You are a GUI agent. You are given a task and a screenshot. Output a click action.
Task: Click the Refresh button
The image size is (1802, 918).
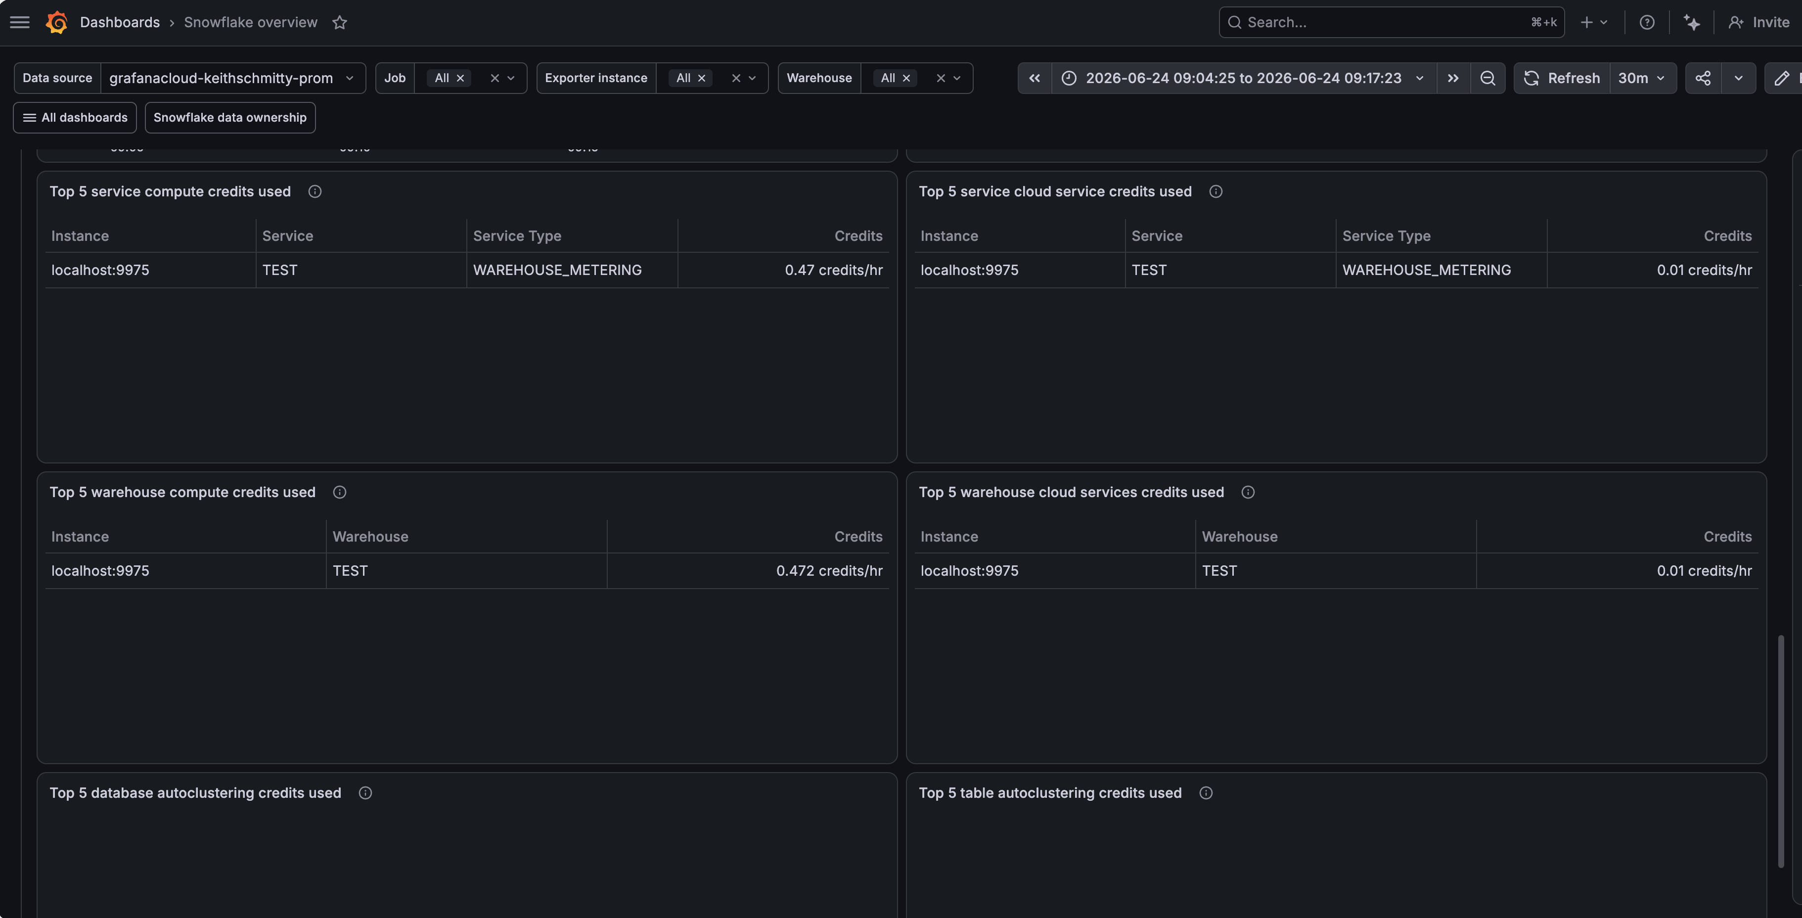tap(1561, 78)
